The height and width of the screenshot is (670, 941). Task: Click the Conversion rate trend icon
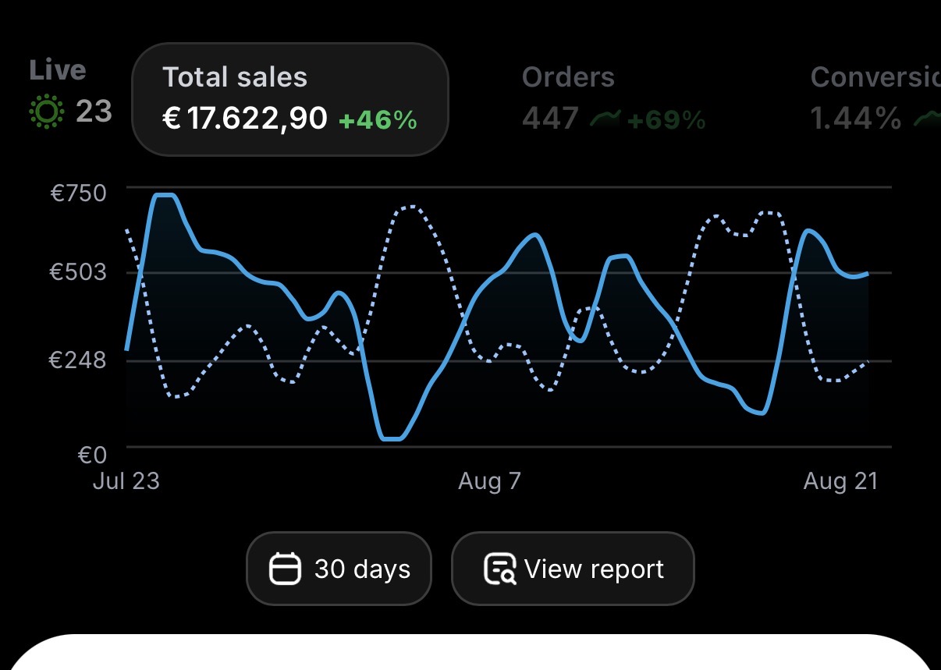coord(927,119)
